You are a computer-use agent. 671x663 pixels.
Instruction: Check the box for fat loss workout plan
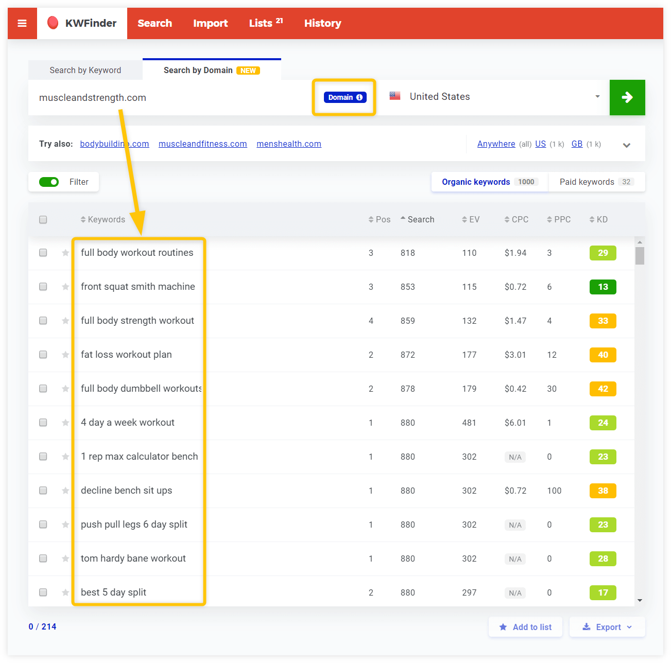(43, 355)
